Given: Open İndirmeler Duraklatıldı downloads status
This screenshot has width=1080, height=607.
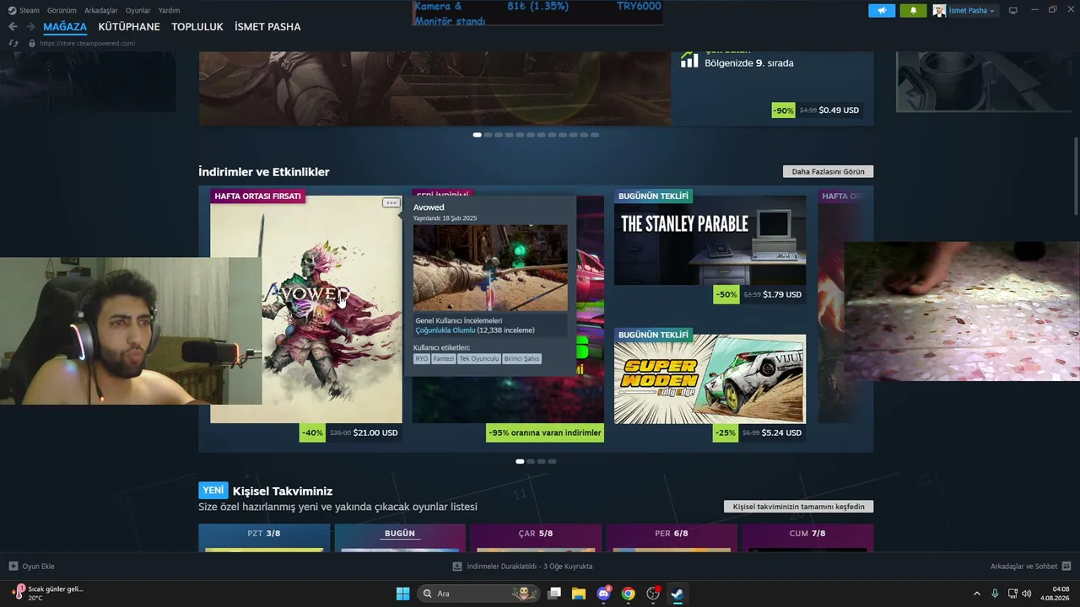Looking at the screenshot, I should pos(530,567).
